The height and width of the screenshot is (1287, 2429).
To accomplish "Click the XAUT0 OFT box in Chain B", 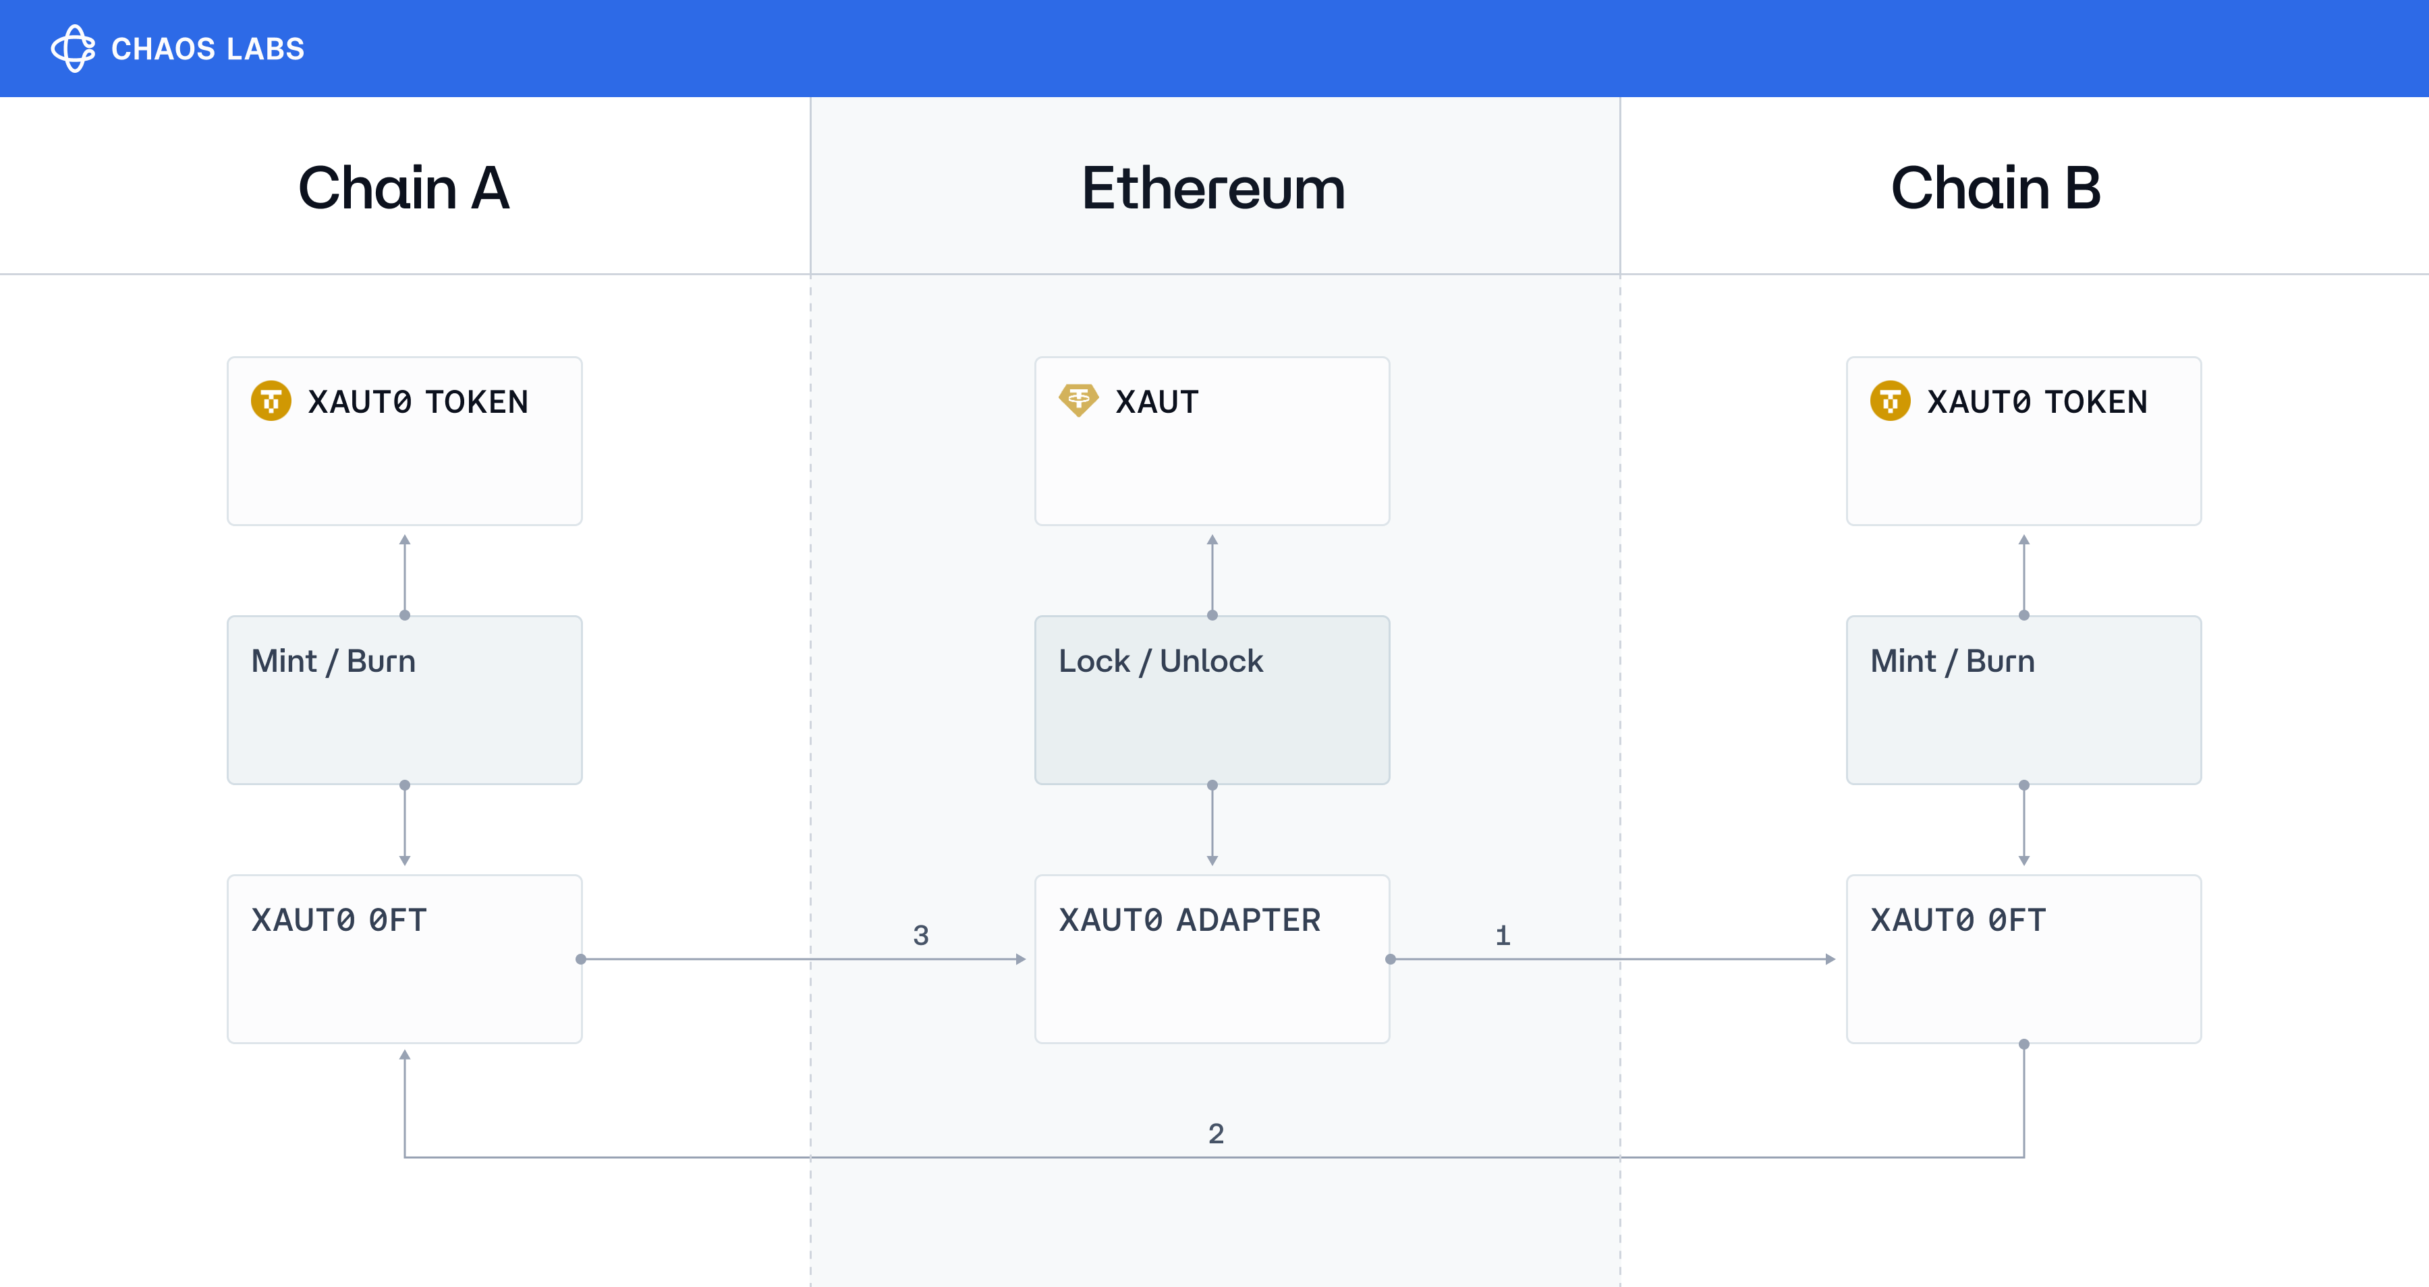I will point(2023,959).
